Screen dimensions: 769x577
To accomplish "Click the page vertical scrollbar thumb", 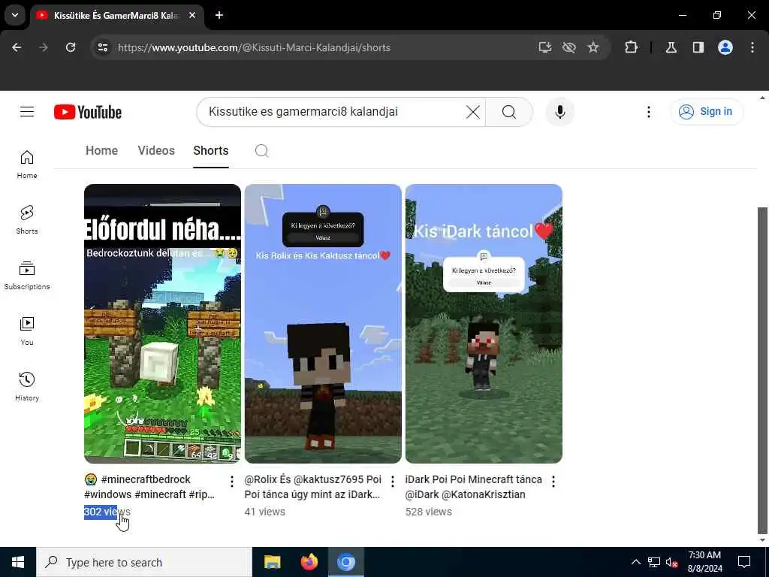I will pos(762,370).
